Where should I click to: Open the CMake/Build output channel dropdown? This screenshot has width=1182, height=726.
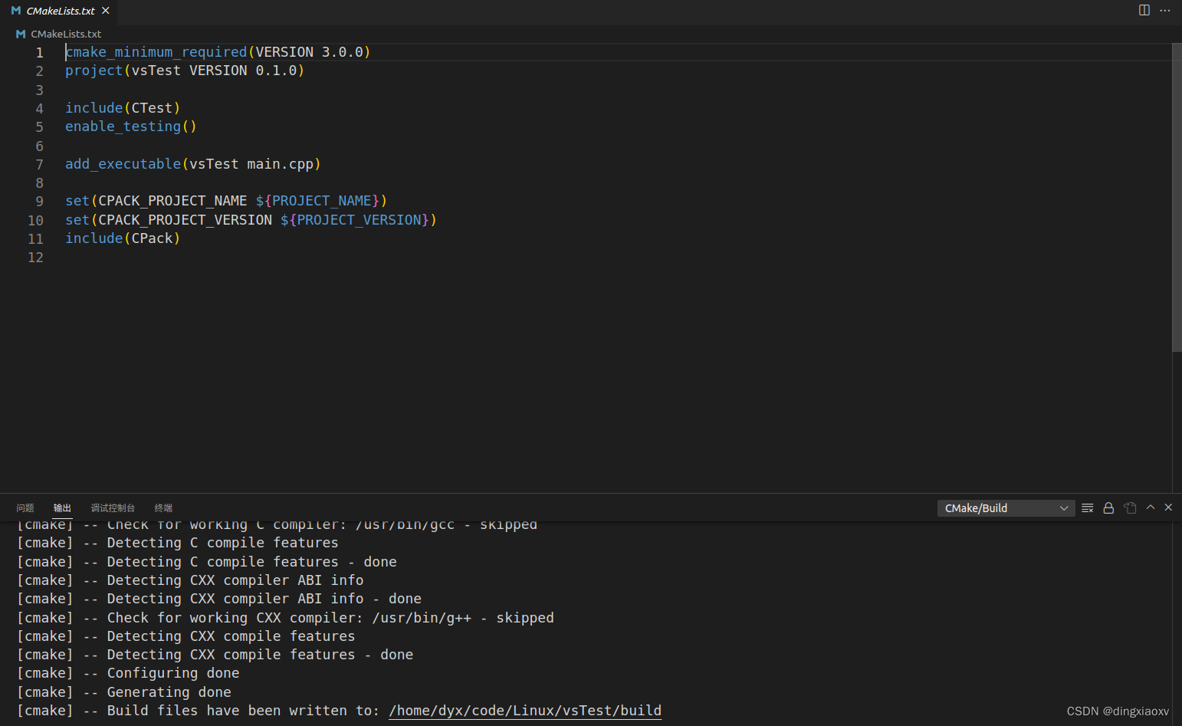[1006, 508]
